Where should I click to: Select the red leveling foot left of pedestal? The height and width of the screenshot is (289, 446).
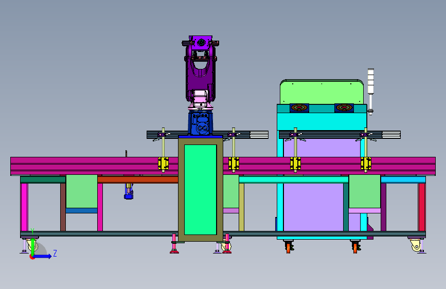pos(174,243)
